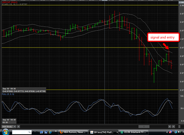Image resolution: width=184 pixels, height=135 pixels.
Task: Click the Google search dropdown arrow in taskbar
Action: (34, 132)
